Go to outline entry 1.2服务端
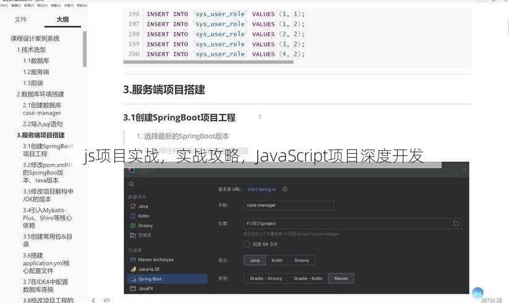509x303 pixels. pos(36,72)
